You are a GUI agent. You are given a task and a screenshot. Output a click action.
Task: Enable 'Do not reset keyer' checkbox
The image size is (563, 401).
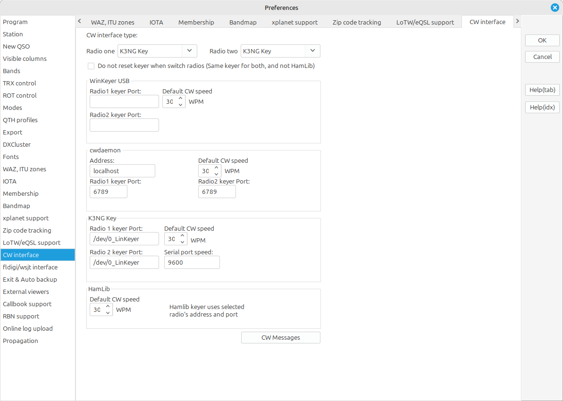(91, 66)
